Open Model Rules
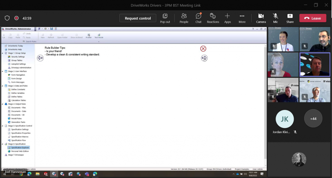The height and width of the screenshot is (178, 332). coord(15,119)
